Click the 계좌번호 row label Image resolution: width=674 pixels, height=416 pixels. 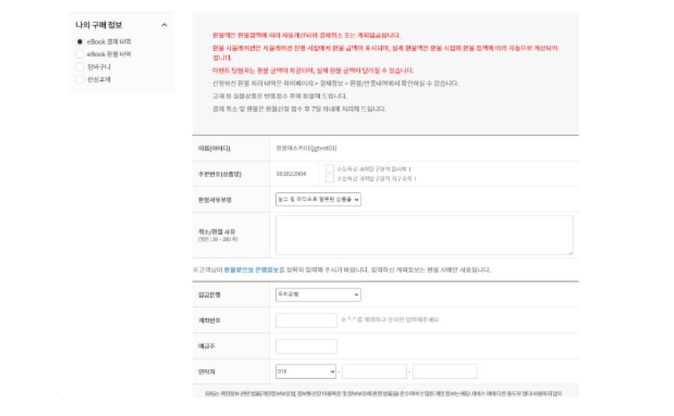[x=209, y=320]
